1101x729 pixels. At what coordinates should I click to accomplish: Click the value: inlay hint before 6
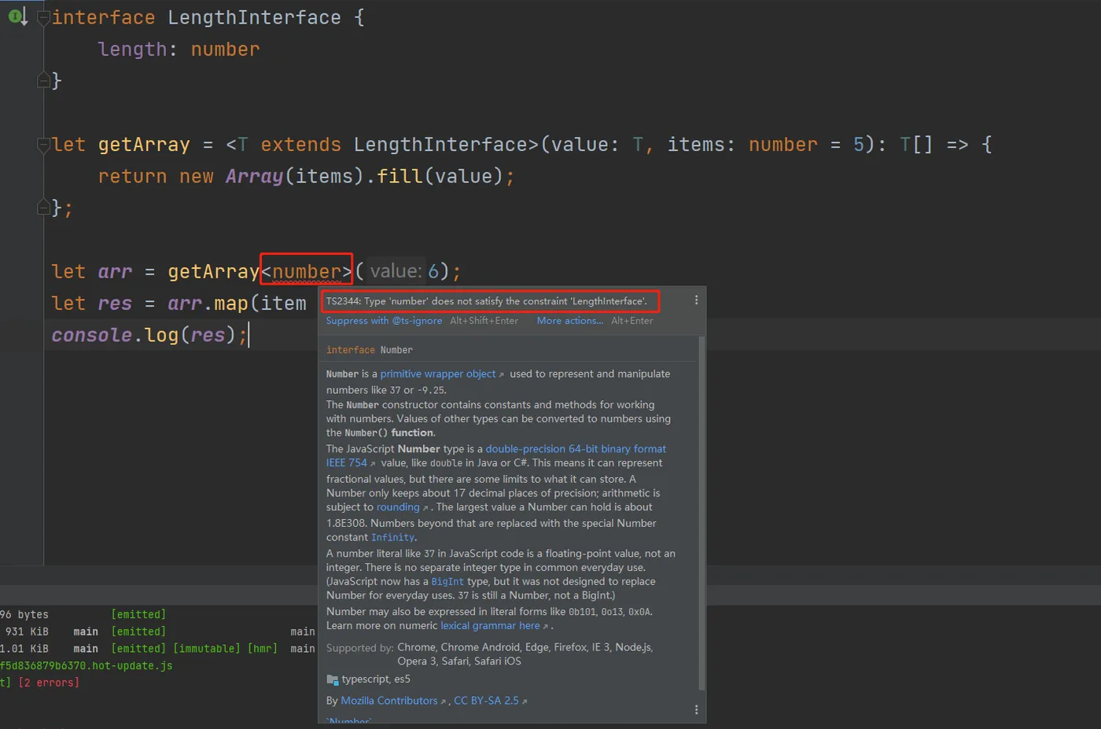(x=396, y=271)
